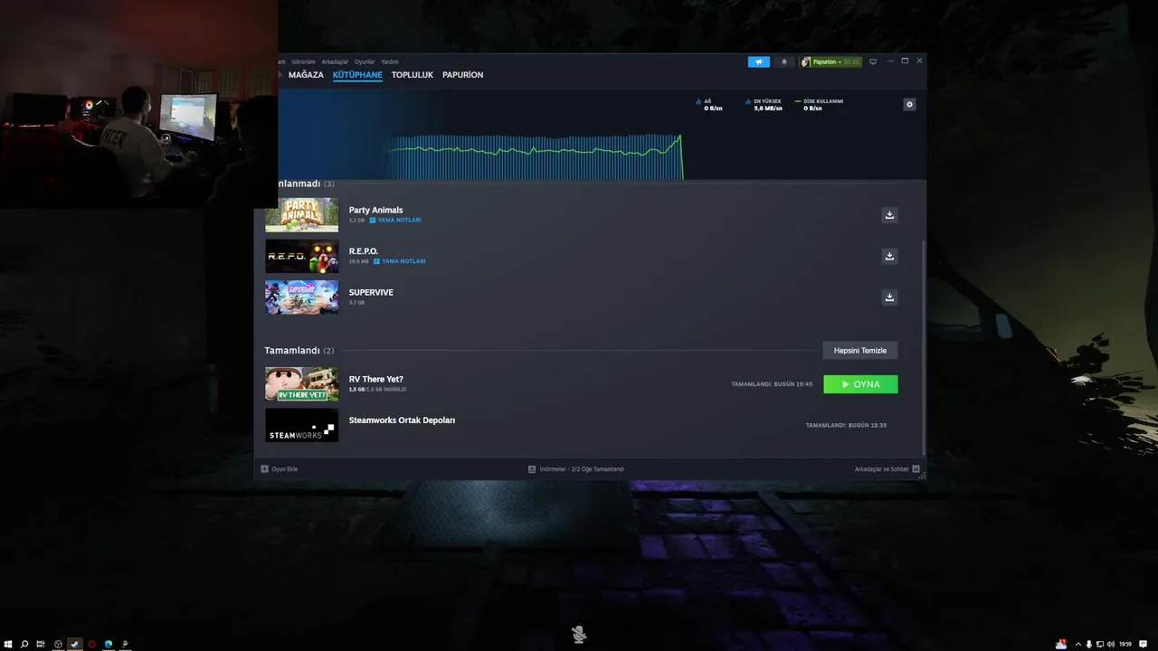This screenshot has height=651, width=1158.
Task: Click the R.E.P.O. download arrow icon
Action: coord(889,256)
